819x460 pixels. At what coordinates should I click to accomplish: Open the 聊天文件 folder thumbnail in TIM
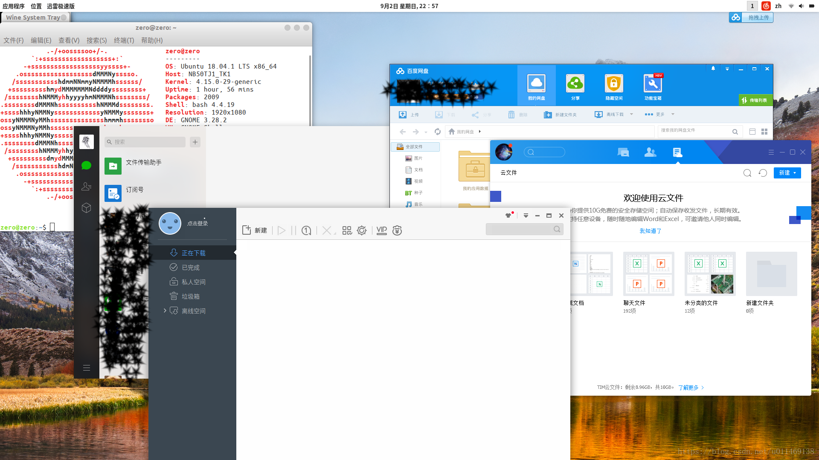point(649,274)
